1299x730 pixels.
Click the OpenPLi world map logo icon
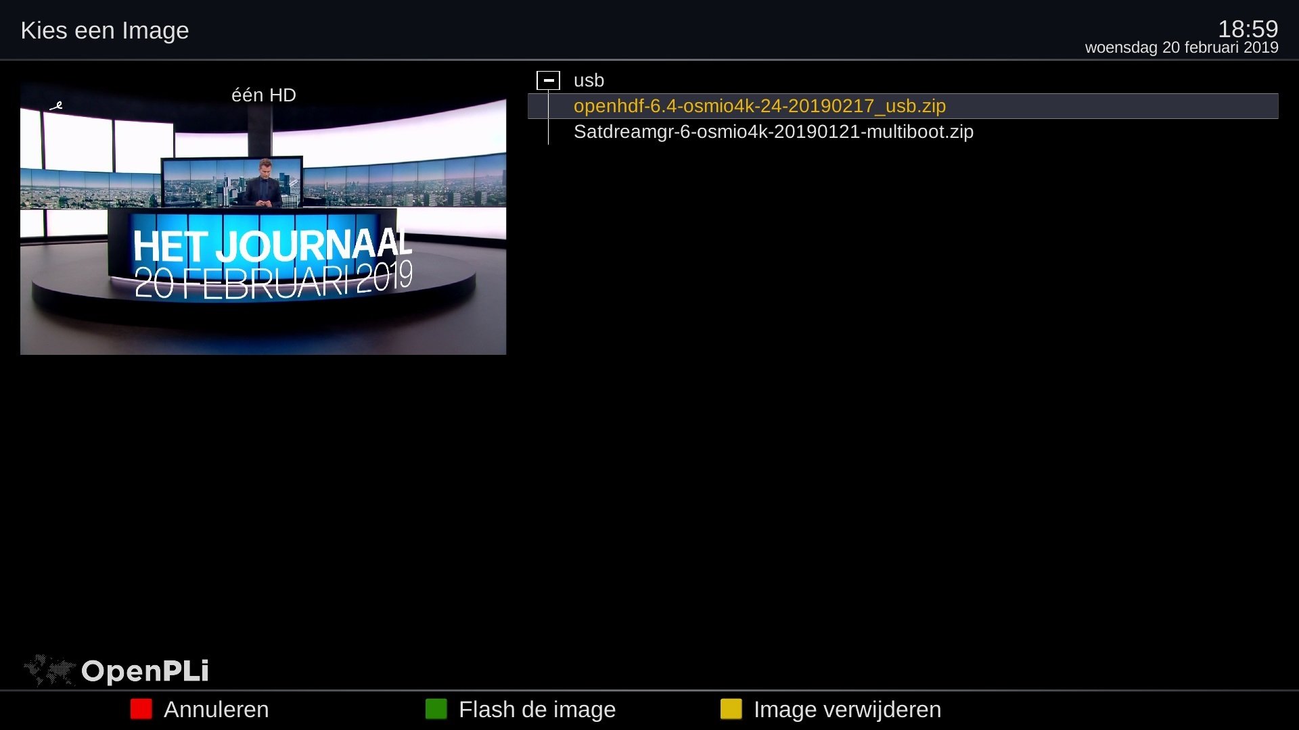click(49, 670)
